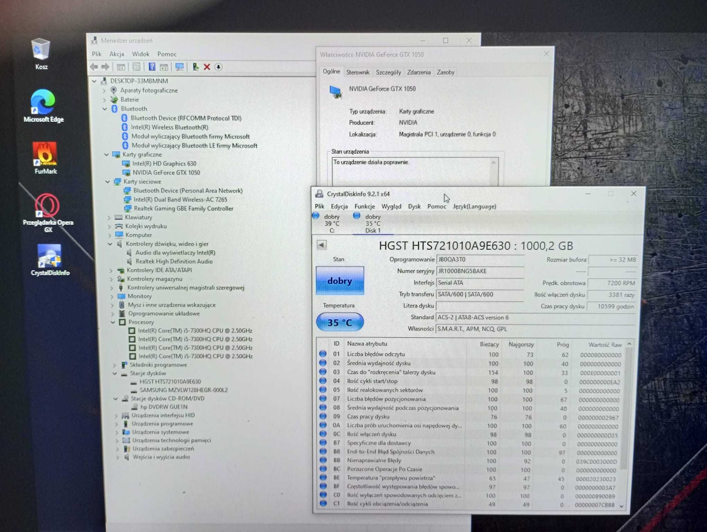Select the C: disk status indicator in CrystalDiskInfo
Viewport: 707px width, 532px height.
click(x=328, y=223)
